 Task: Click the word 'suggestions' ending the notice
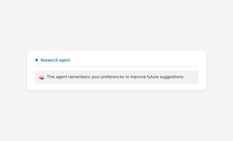172,77
